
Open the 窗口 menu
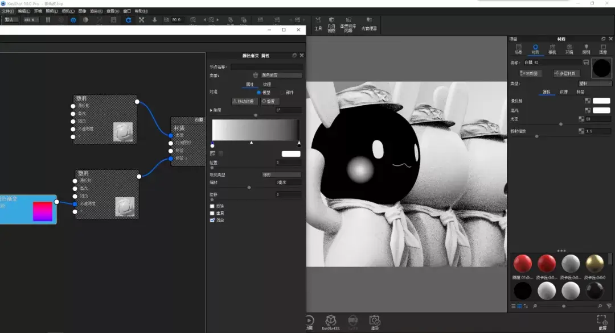point(127,11)
